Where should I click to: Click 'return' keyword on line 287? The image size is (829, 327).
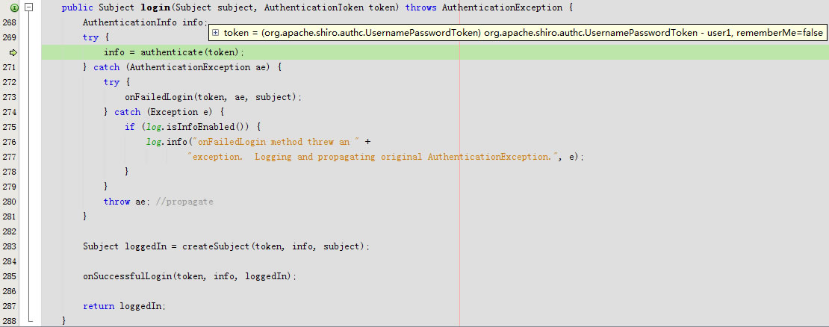(99, 306)
